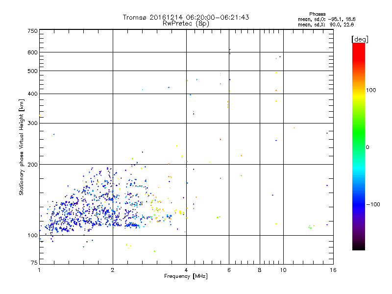Click the plot title 'Tromsø 20161214 06:20:00-06:21:43'
This screenshot has height=294, width=392.
point(186,17)
